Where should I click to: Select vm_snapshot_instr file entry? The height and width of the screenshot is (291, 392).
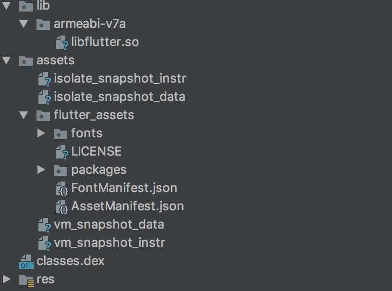pyautogui.click(x=110, y=242)
